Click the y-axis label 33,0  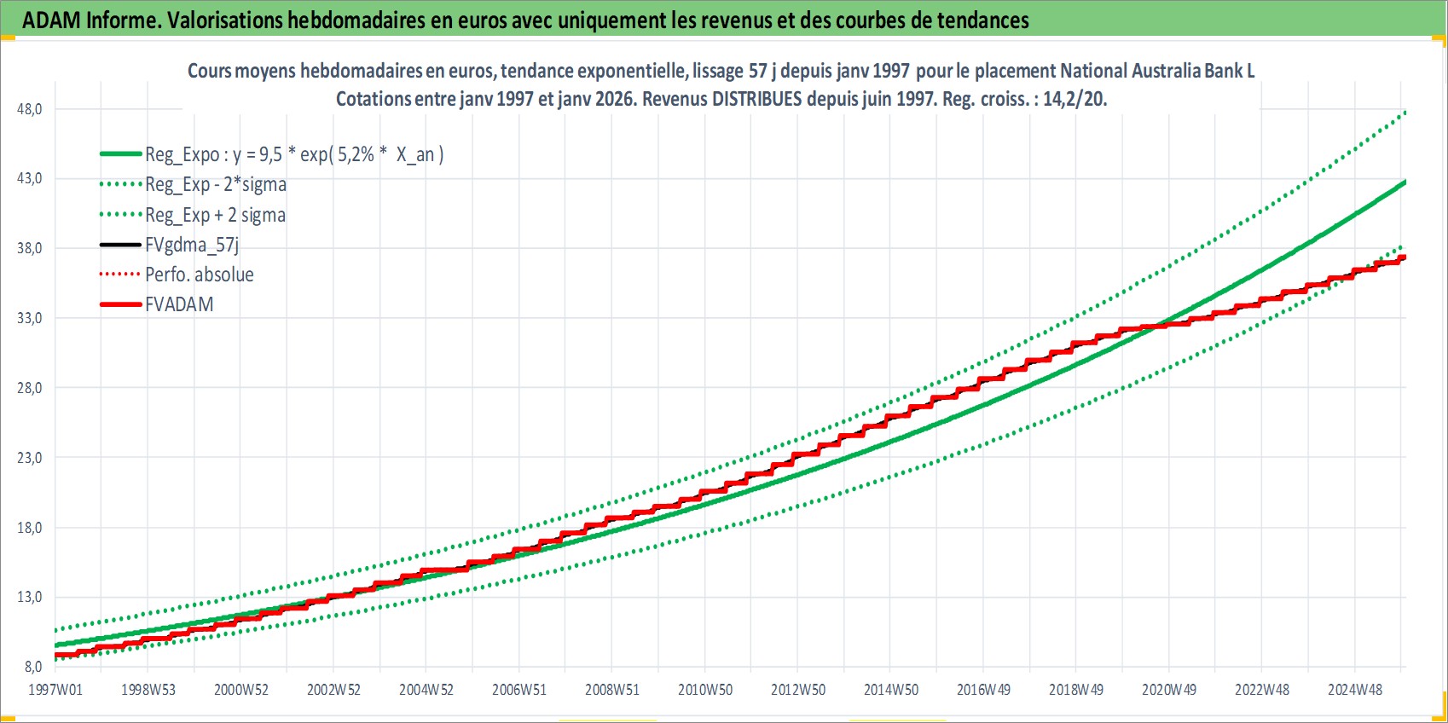pyautogui.click(x=30, y=318)
